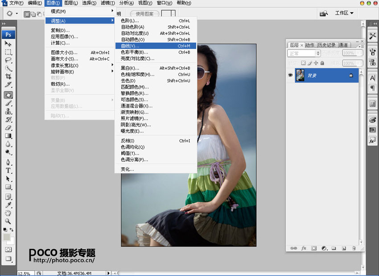Choose the Lasso tool

coord(8,60)
